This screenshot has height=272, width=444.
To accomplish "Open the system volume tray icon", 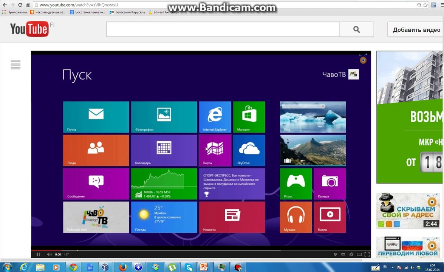I will 412,267.
